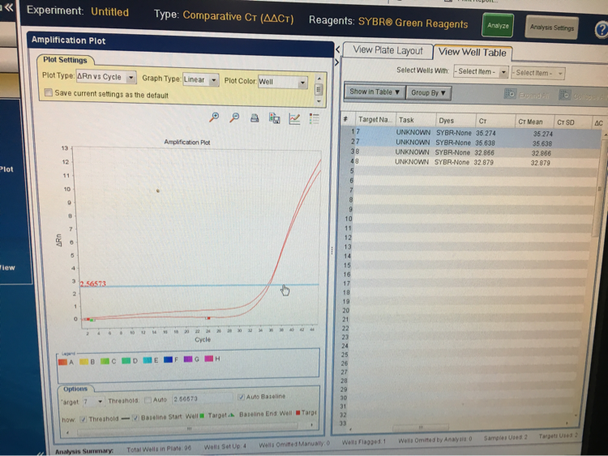This screenshot has height=456, width=608.
Task: Enable the Auto threshold checkbox
Action: coord(148,400)
